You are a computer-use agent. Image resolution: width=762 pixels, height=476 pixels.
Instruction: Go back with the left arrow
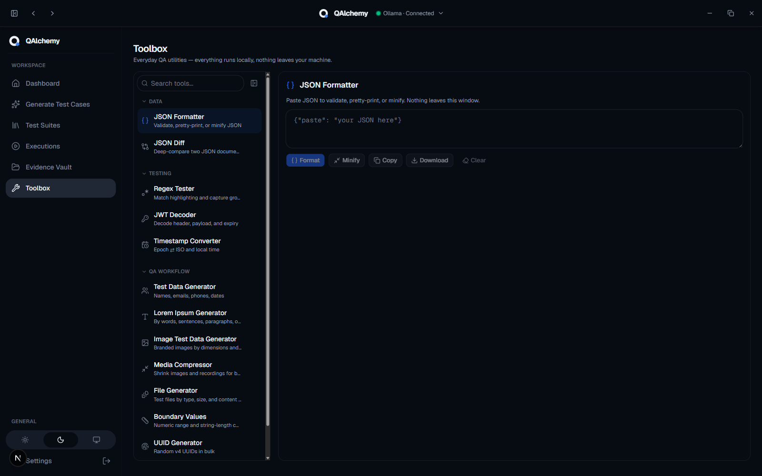tap(33, 13)
